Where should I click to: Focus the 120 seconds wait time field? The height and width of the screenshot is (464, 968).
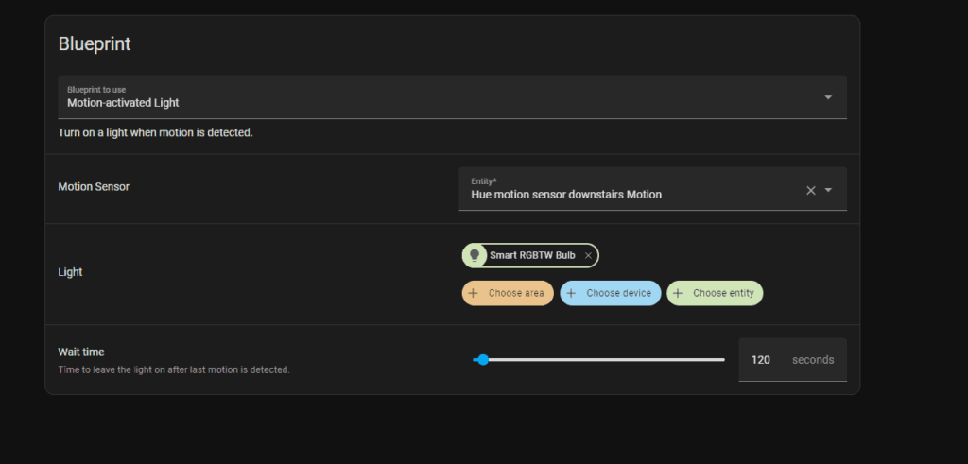761,360
